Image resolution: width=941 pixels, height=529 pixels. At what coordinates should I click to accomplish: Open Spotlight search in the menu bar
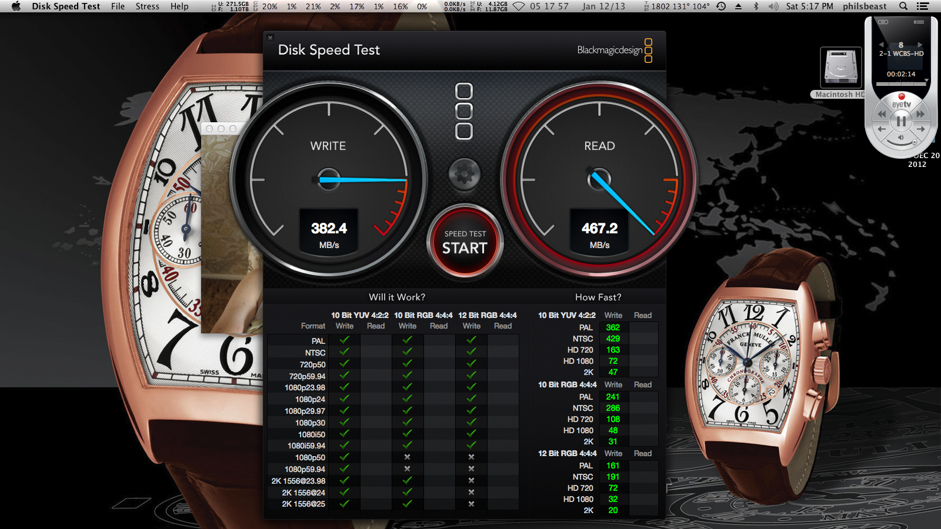[903, 6]
